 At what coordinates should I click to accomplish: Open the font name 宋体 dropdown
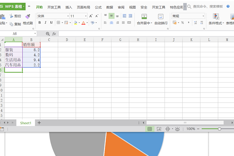(68, 16)
